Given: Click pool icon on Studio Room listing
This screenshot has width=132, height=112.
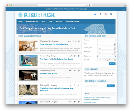Looking at the screenshot, I should tap(78, 85).
